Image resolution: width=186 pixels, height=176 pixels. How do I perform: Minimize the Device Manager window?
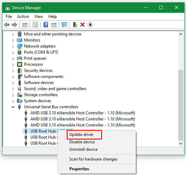click(146, 7)
